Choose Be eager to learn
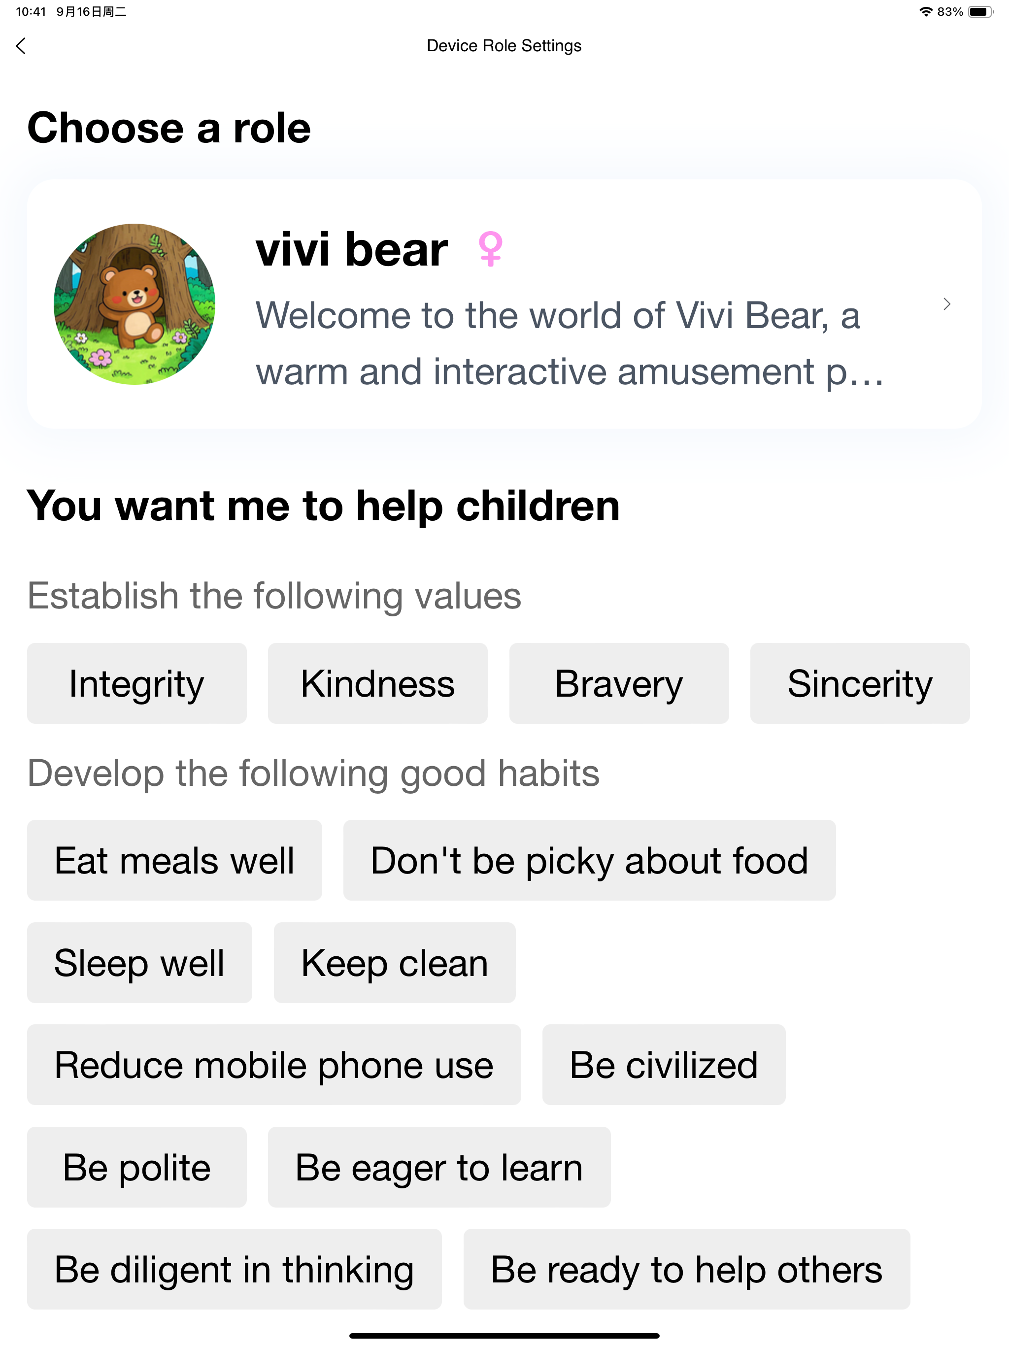Screen dimensions: 1009x1346 (x=439, y=1167)
